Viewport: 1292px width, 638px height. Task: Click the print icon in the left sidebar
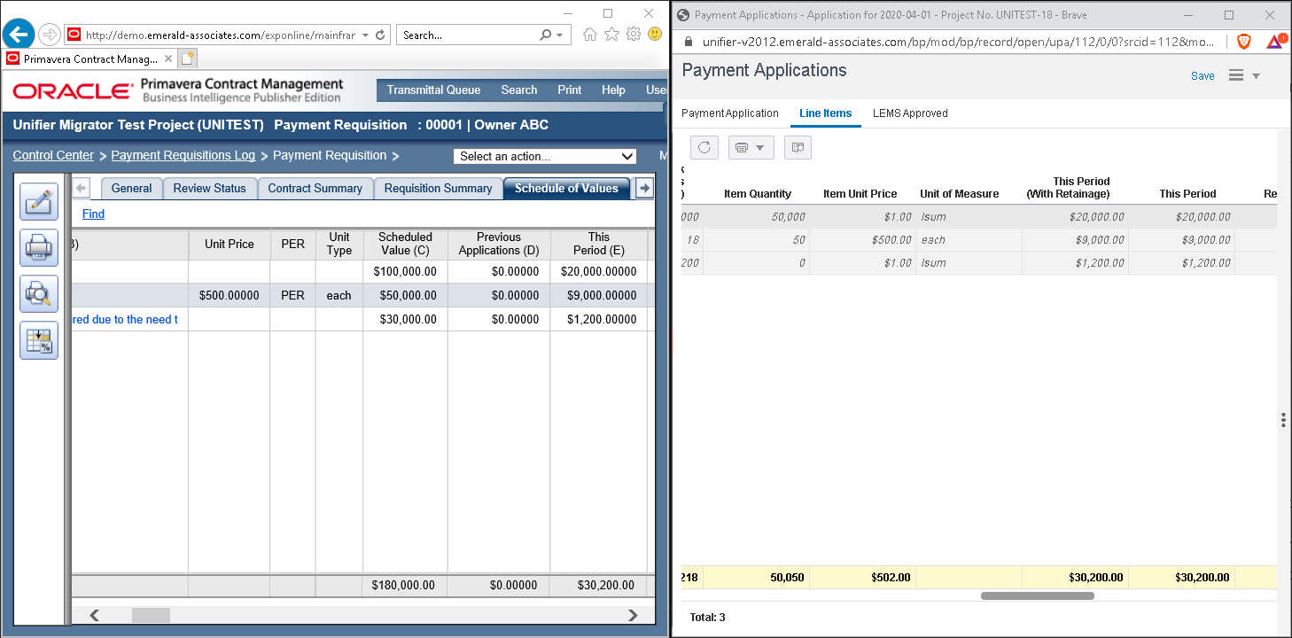[x=38, y=247]
